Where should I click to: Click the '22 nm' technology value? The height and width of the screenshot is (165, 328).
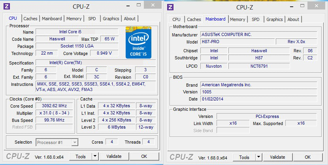click(47, 53)
